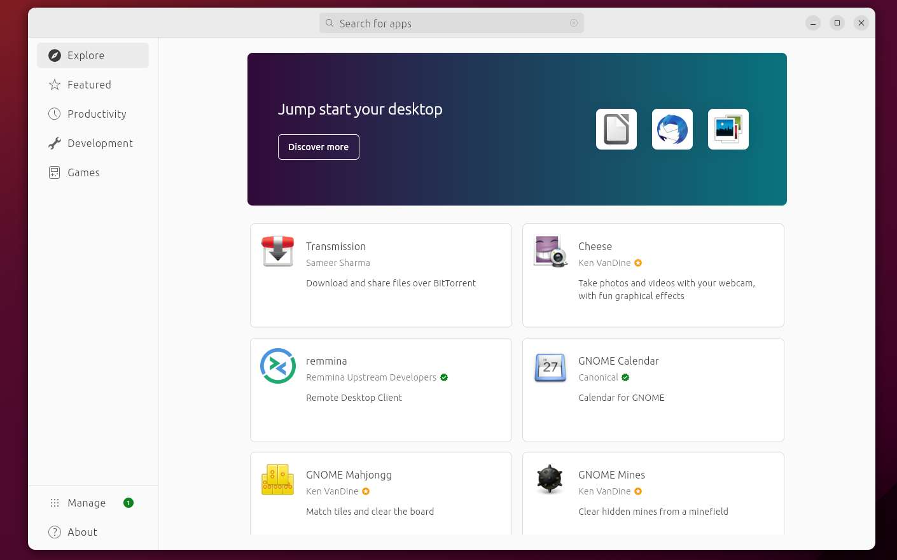The height and width of the screenshot is (560, 897).
Task: Click the Discover more button
Action: click(x=319, y=147)
